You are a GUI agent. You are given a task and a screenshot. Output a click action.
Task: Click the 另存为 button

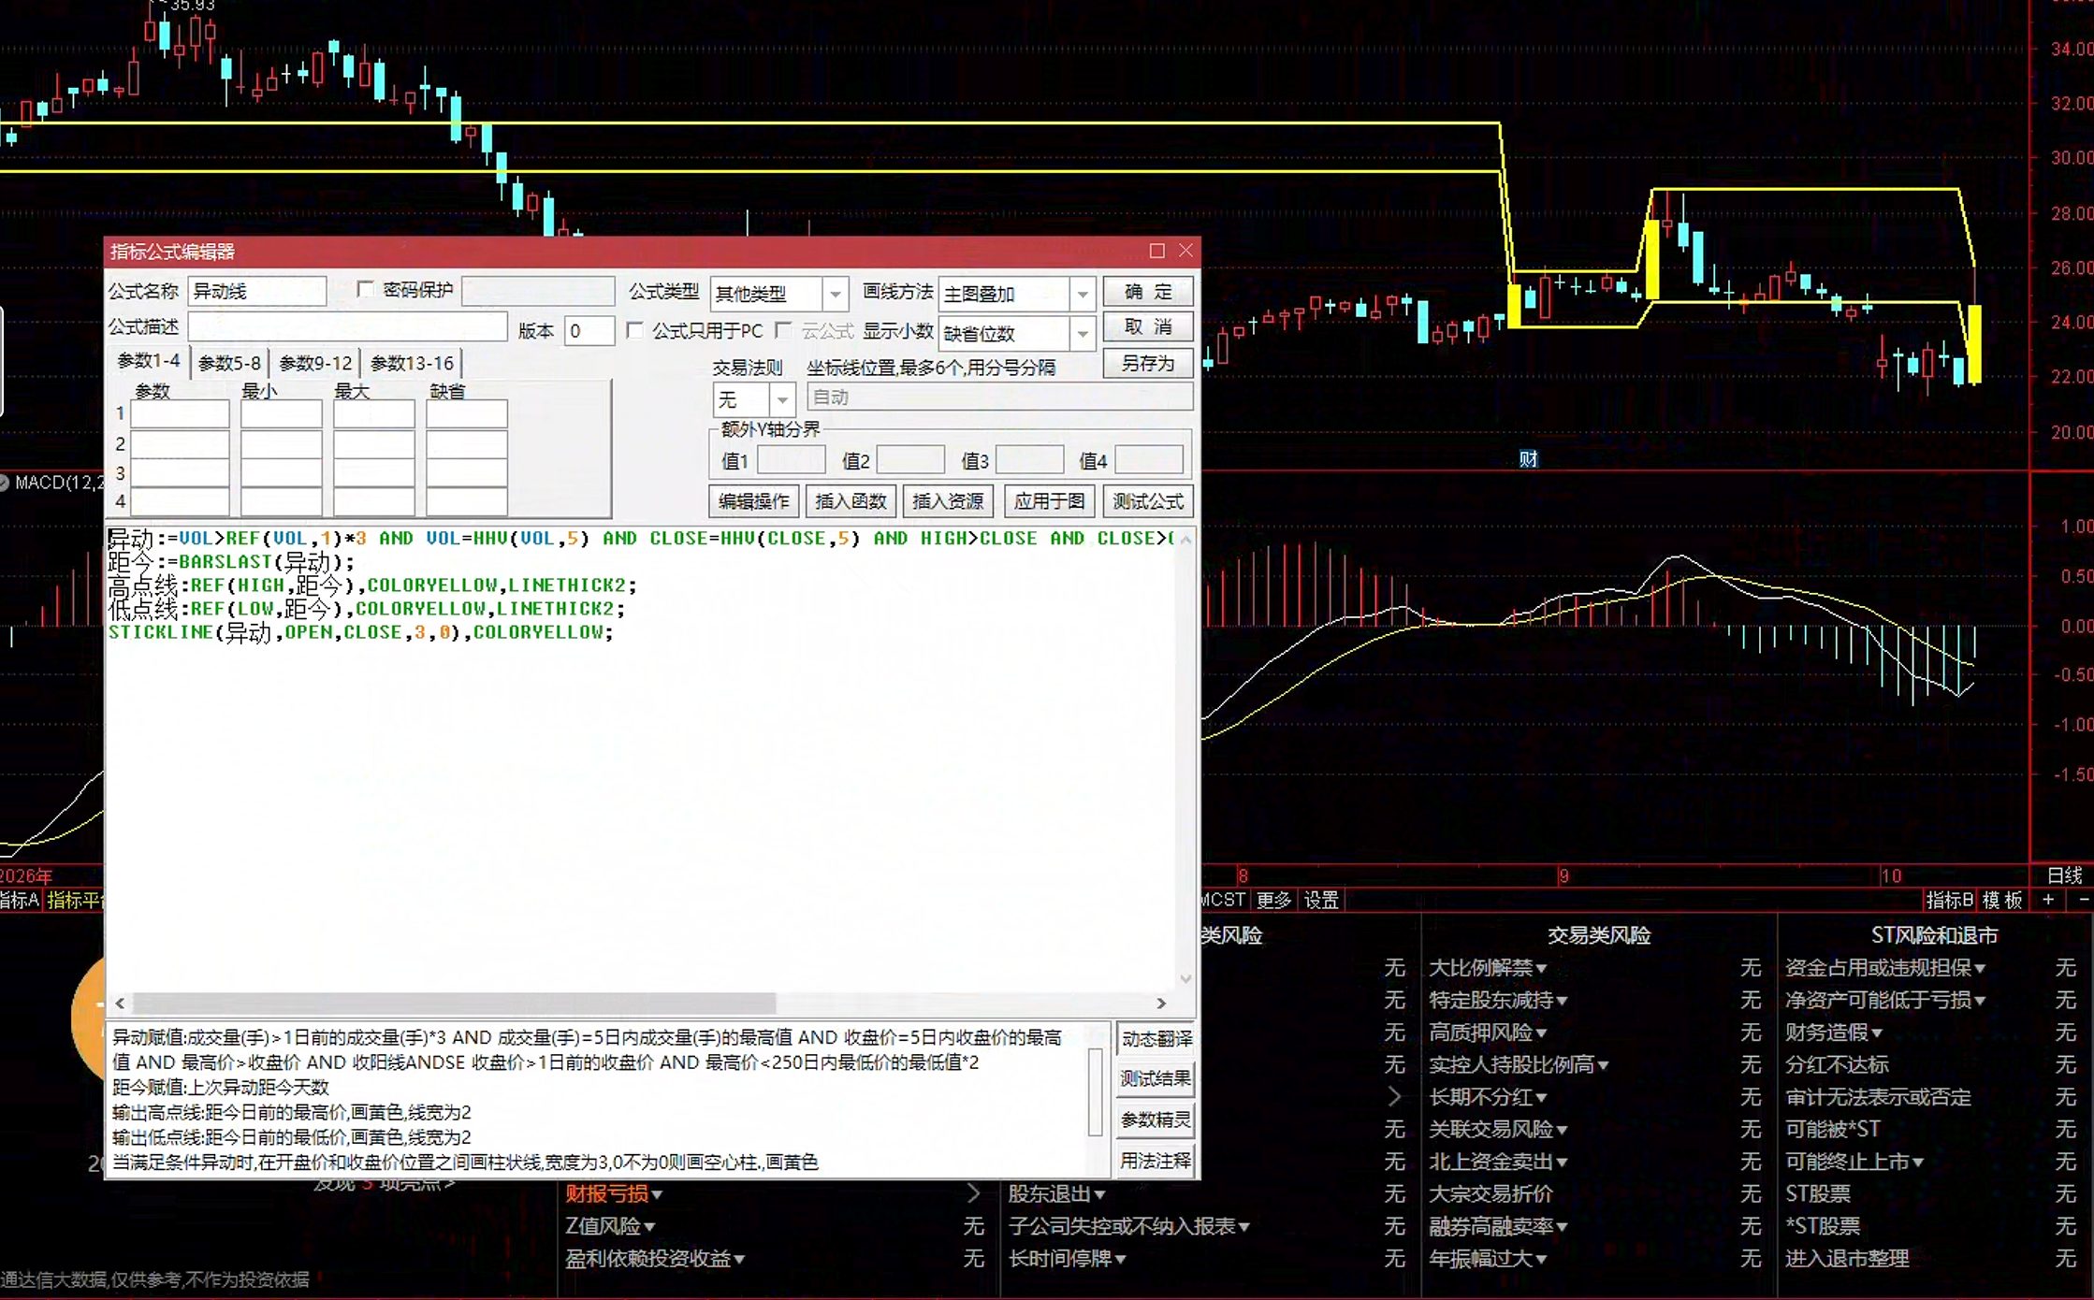click(x=1148, y=363)
